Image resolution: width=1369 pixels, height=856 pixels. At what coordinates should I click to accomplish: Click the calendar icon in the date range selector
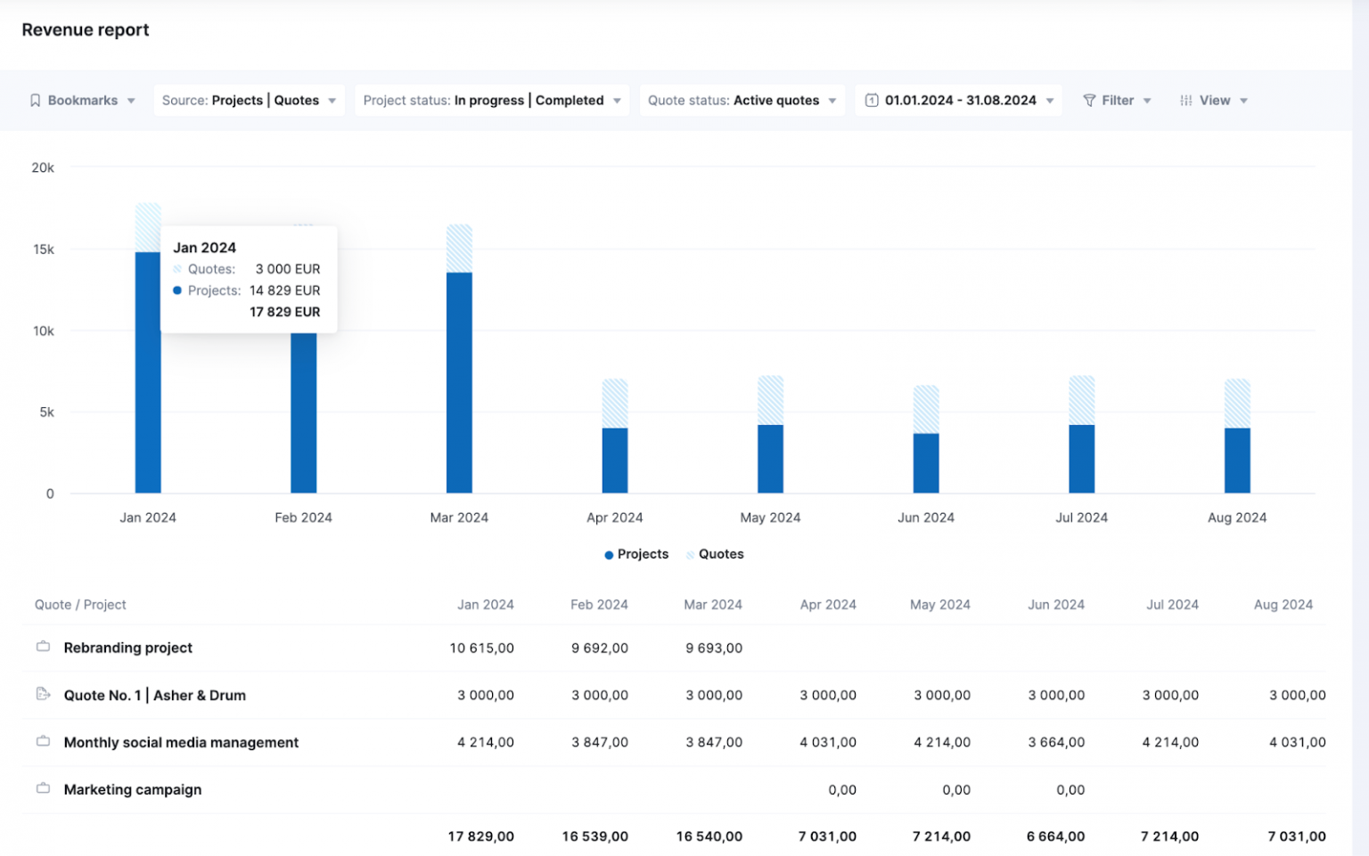pos(872,100)
